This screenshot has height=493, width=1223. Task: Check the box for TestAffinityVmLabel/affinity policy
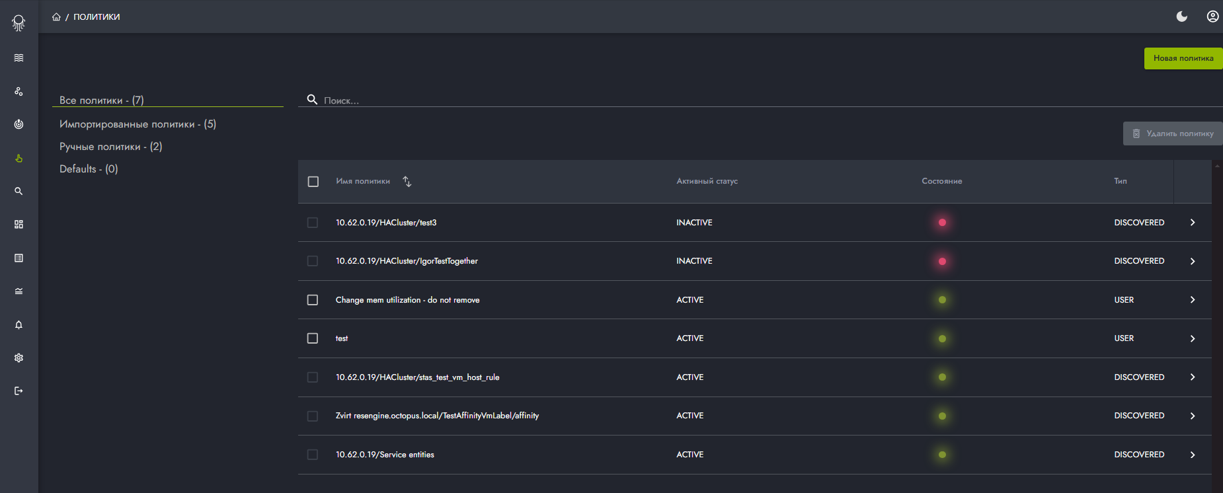point(313,416)
